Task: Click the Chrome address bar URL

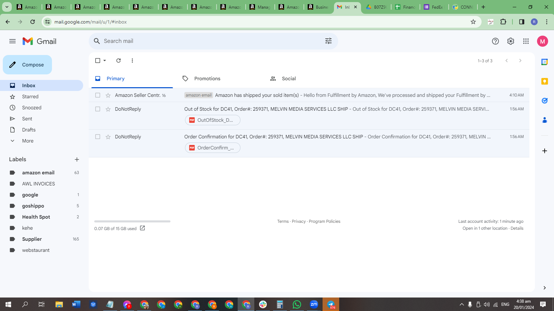Action: tap(90, 22)
